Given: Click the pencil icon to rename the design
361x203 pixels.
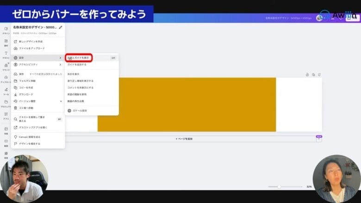Looking at the screenshot, I should [61, 27].
